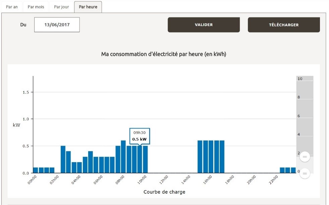Click the first bar at 00h00
The height and width of the screenshot is (205, 329).
[36, 170]
